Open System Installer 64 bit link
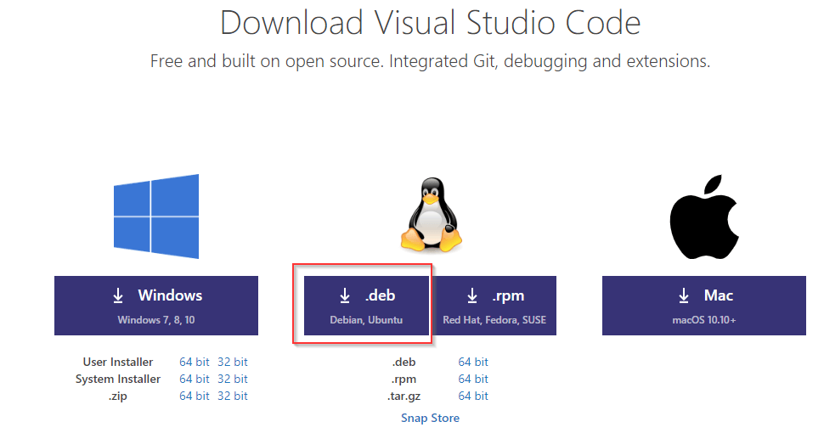Screen dimensions: 824x433 pos(194,379)
